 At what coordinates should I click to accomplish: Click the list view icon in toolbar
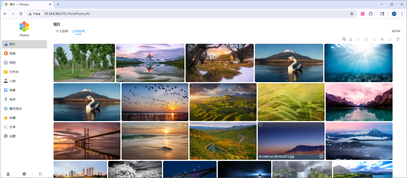coord(382,39)
